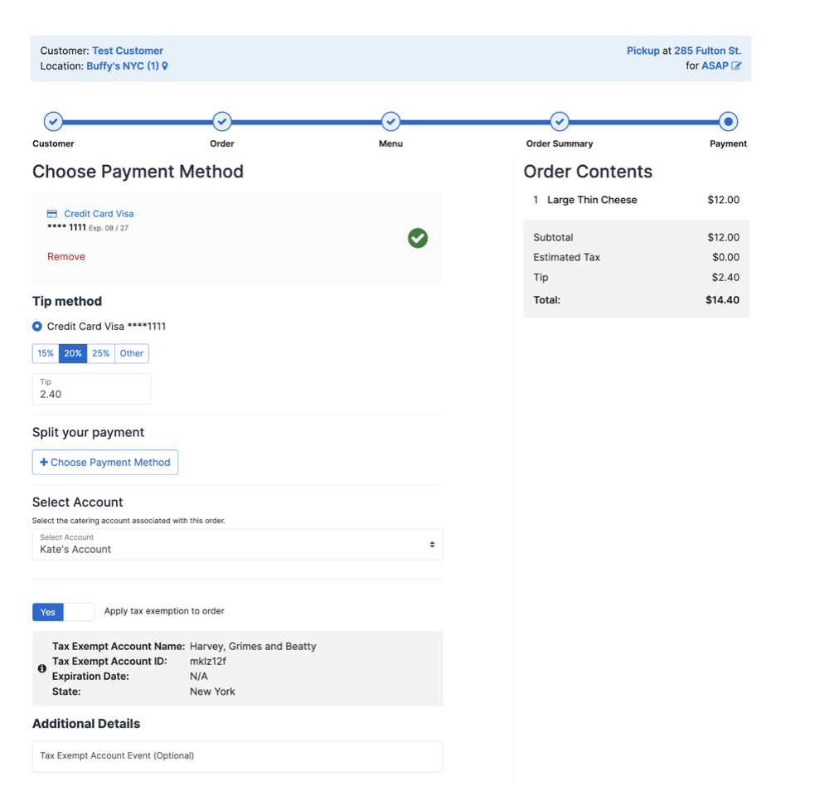Click the Tax Exempt Account ID mklz12f
834x791 pixels.
(x=208, y=662)
